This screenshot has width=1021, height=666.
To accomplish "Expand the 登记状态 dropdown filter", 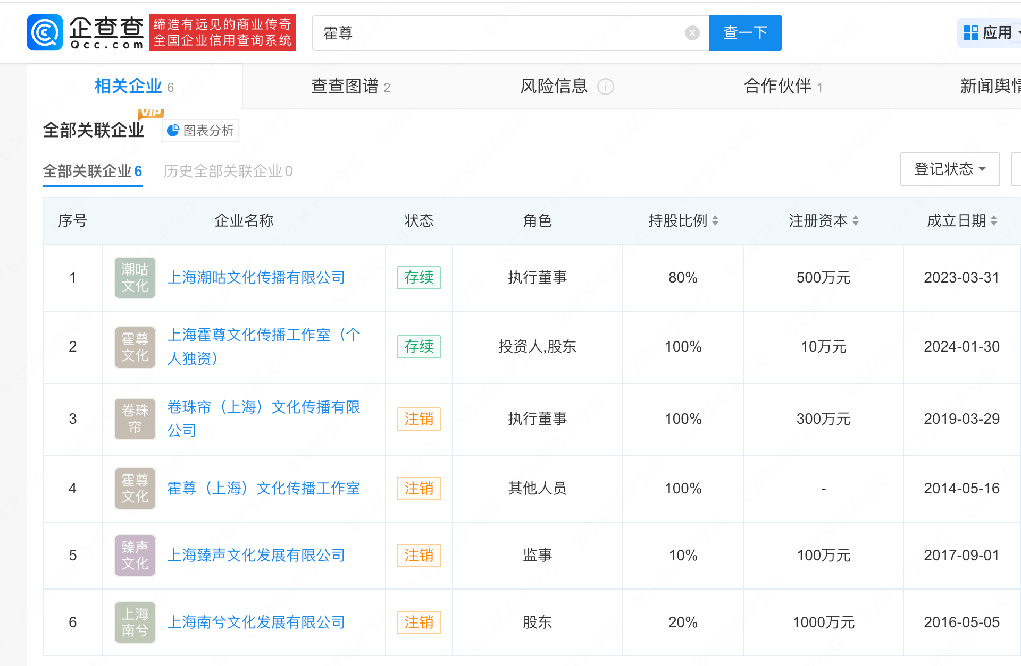I will [x=950, y=169].
